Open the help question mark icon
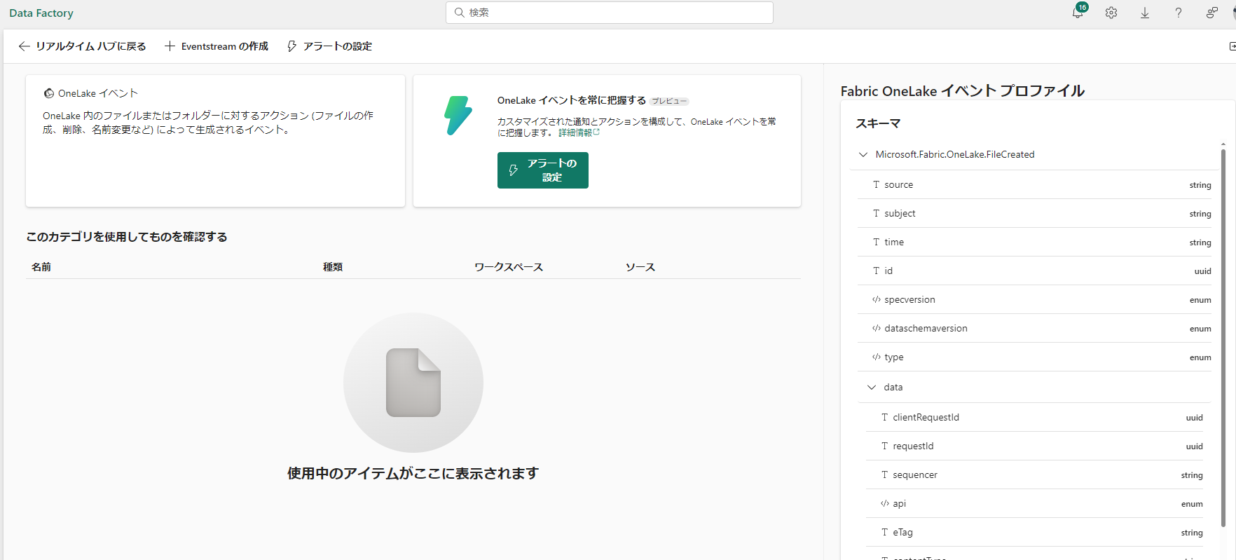This screenshot has width=1236, height=560. tap(1179, 13)
